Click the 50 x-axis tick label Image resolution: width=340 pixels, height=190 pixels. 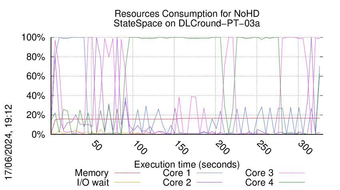coord(96,146)
